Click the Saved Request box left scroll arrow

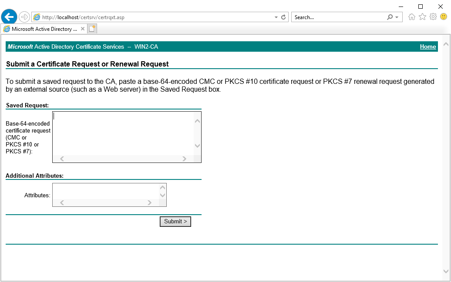[x=62, y=159]
